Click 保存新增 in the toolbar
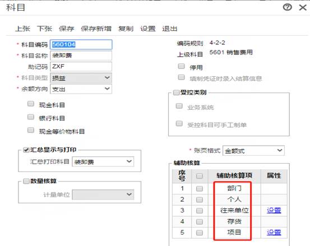Screen dimensions: 310x246 click(96, 29)
